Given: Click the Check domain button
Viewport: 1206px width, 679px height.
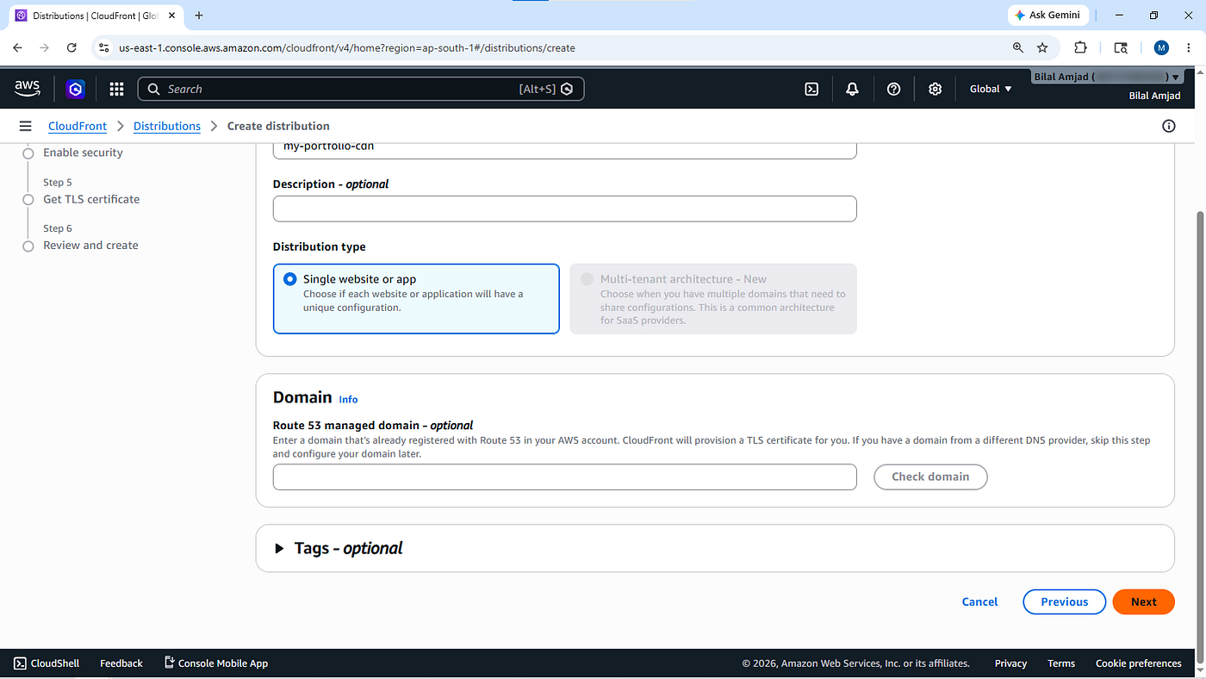Looking at the screenshot, I should [930, 477].
